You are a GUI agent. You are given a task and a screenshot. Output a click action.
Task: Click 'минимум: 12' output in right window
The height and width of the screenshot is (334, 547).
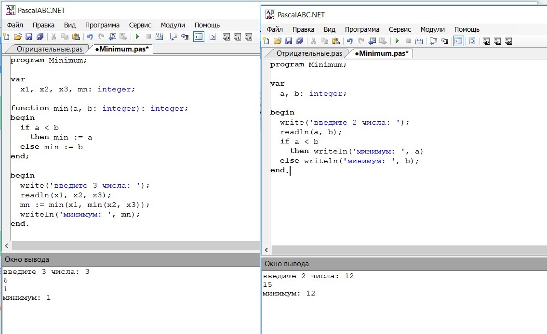pyautogui.click(x=289, y=293)
